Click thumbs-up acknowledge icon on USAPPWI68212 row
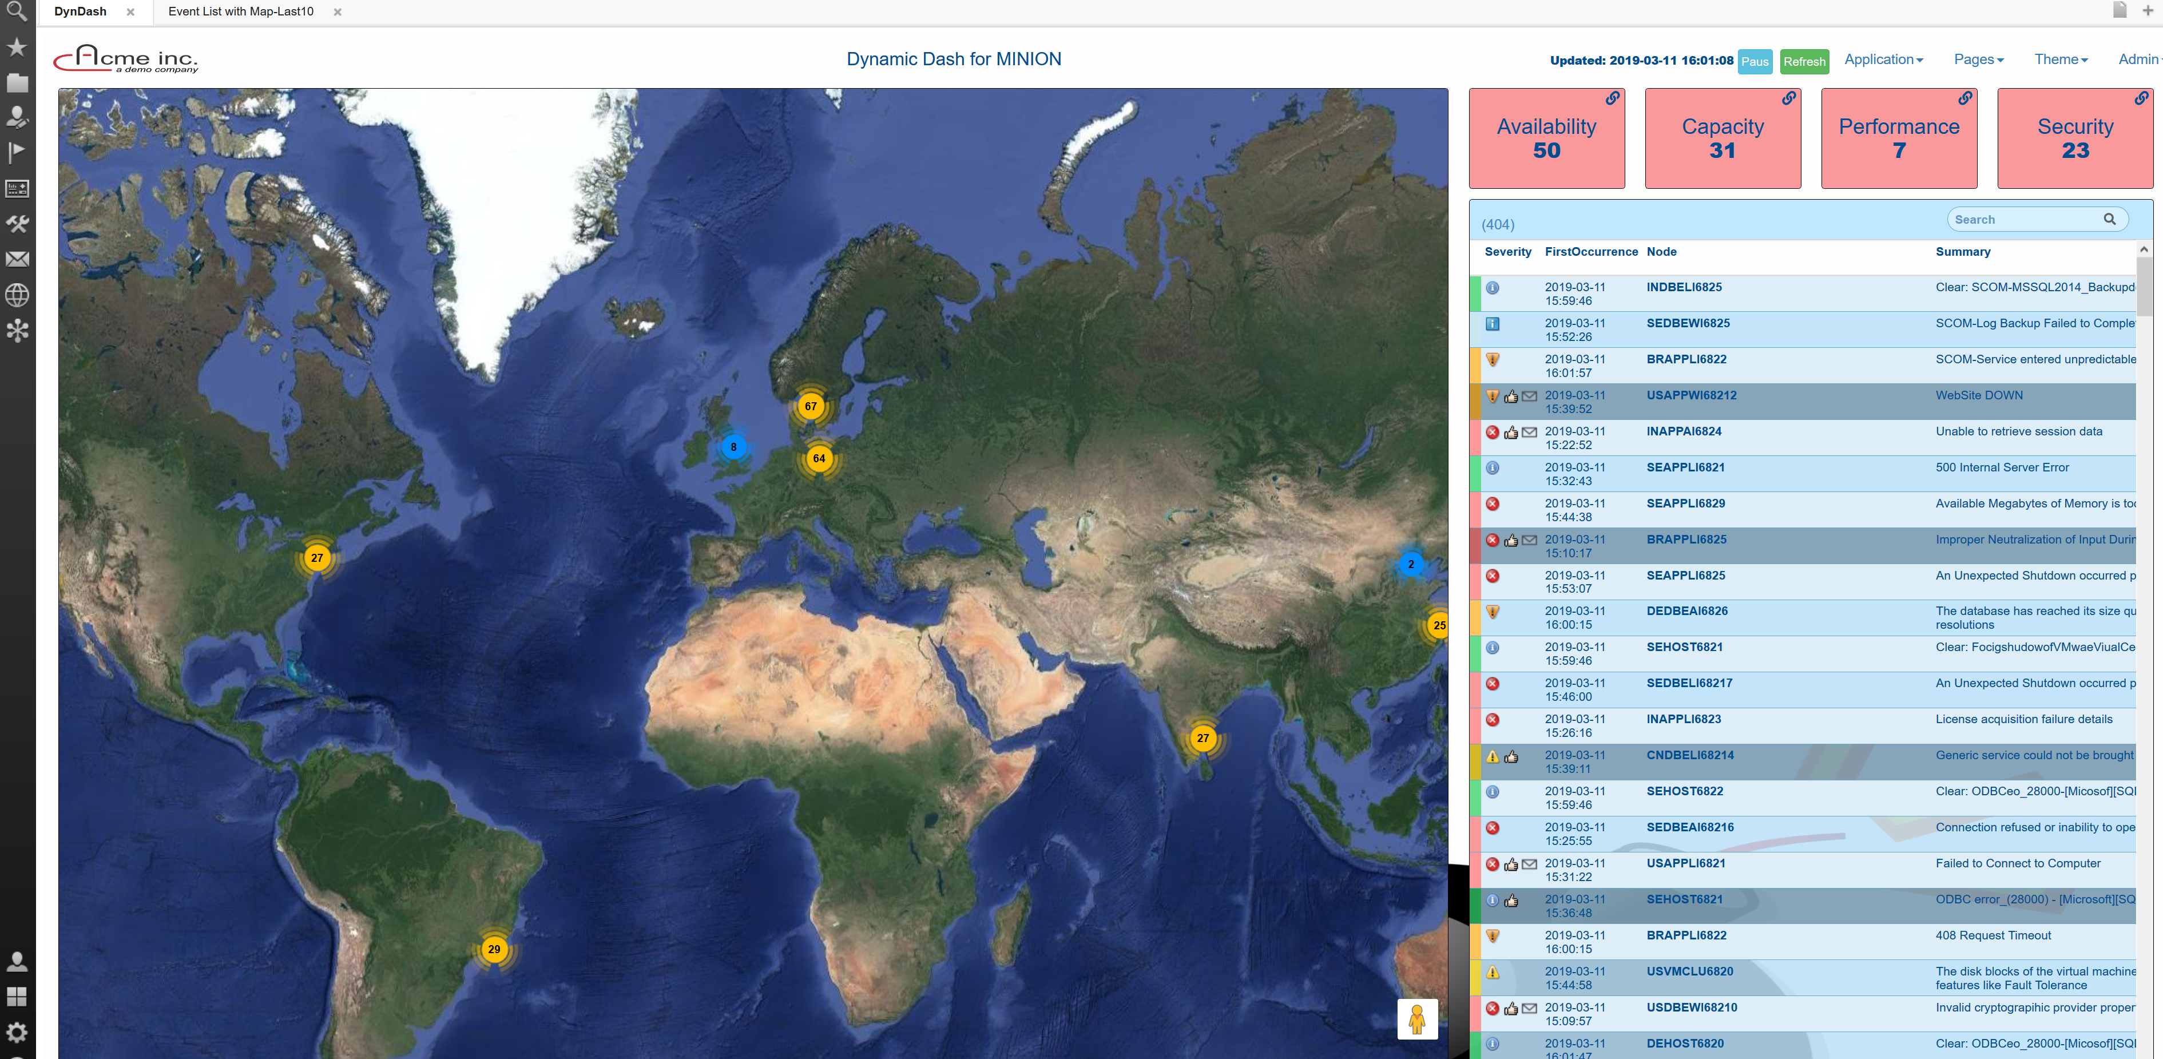This screenshot has height=1059, width=2163. [x=1511, y=396]
